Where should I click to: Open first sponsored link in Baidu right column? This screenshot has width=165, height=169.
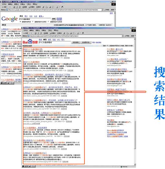115,49
